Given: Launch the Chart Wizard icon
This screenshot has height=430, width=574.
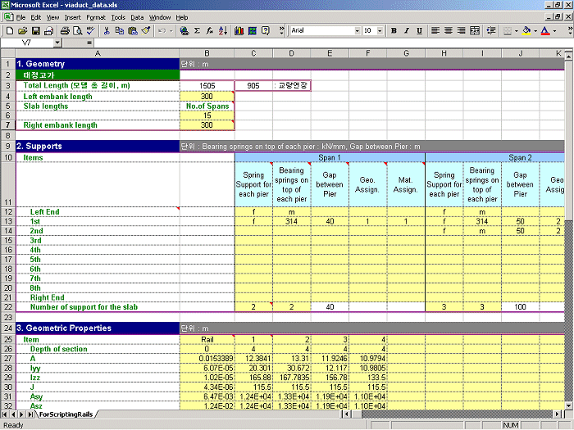Looking at the screenshot, I should (x=239, y=30).
